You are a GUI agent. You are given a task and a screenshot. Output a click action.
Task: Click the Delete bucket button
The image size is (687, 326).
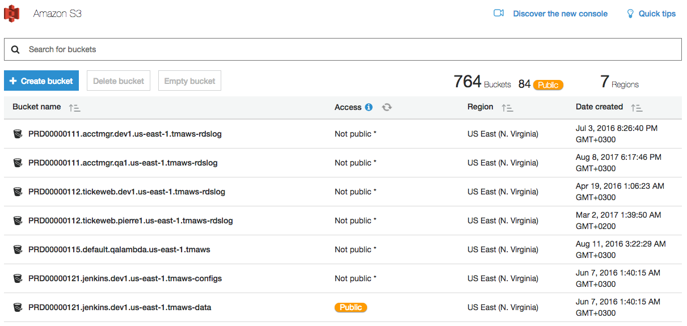pos(119,81)
